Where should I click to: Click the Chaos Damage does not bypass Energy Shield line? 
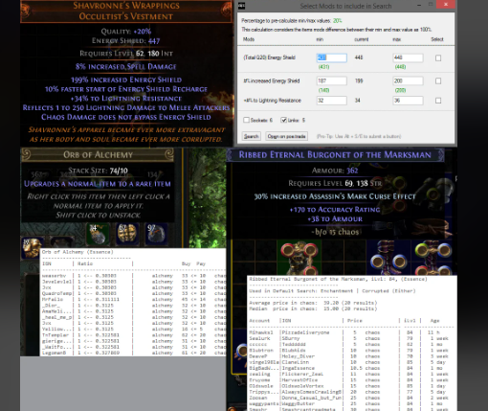(126, 117)
